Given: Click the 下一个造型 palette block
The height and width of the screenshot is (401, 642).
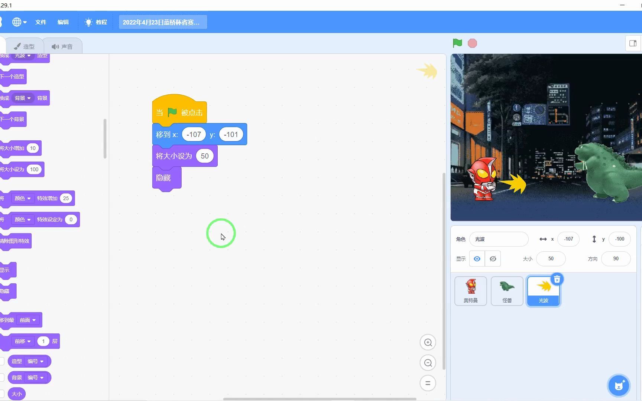Looking at the screenshot, I should [x=13, y=76].
